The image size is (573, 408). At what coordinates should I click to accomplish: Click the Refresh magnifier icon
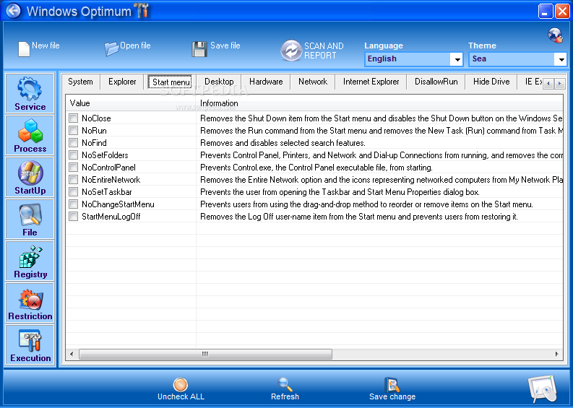[x=285, y=385]
